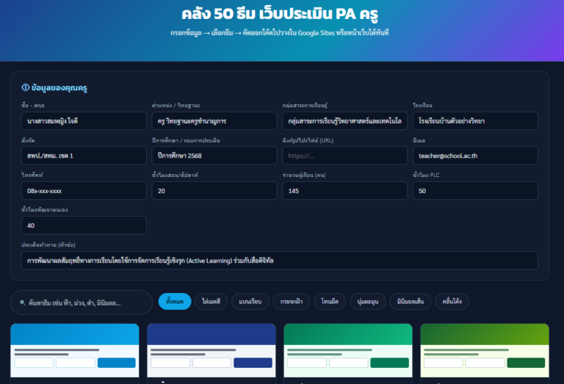Click the ลิงก์รูปโปรไฟล์ (URL) label

pyautogui.click(x=308, y=140)
